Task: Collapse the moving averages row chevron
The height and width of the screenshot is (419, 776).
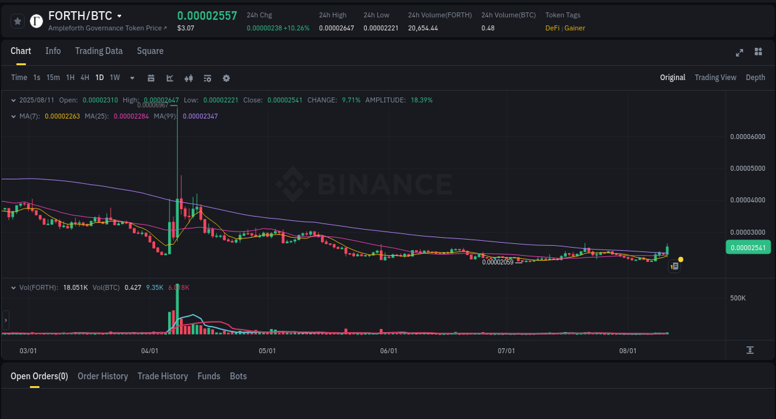Action: [x=14, y=115]
